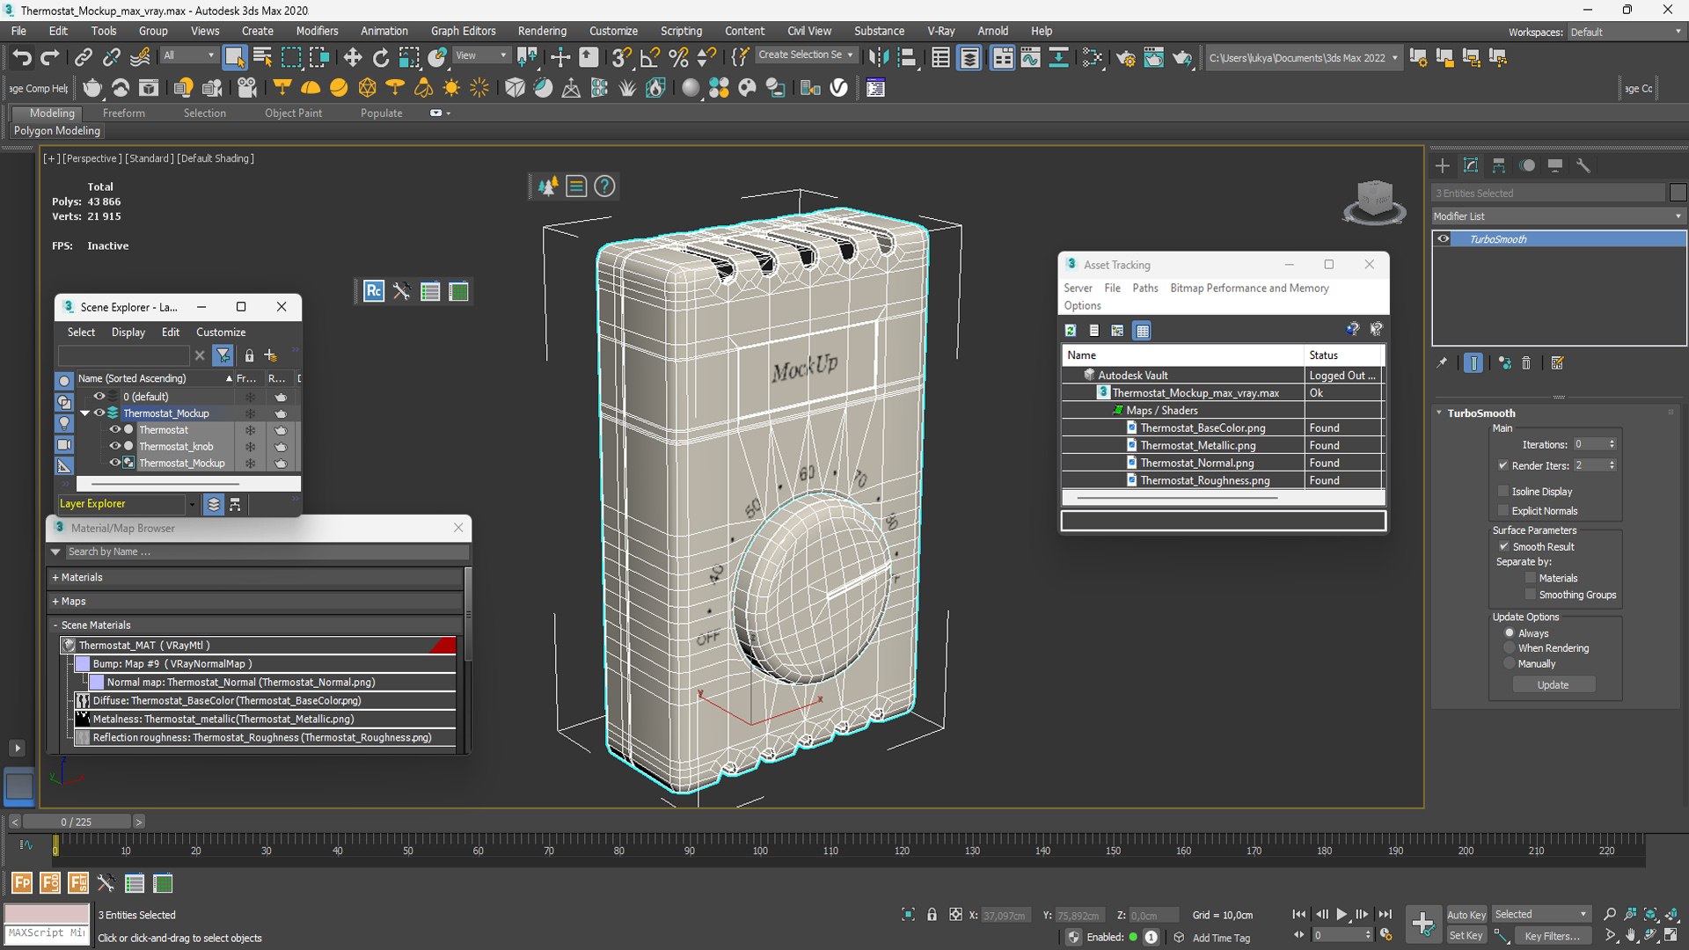Toggle the Isoline Display checkbox
1689x950 pixels.
click(x=1503, y=492)
